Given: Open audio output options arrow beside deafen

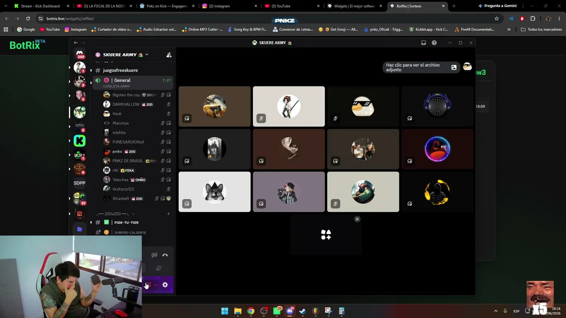Looking at the screenshot, I should coord(155,285).
